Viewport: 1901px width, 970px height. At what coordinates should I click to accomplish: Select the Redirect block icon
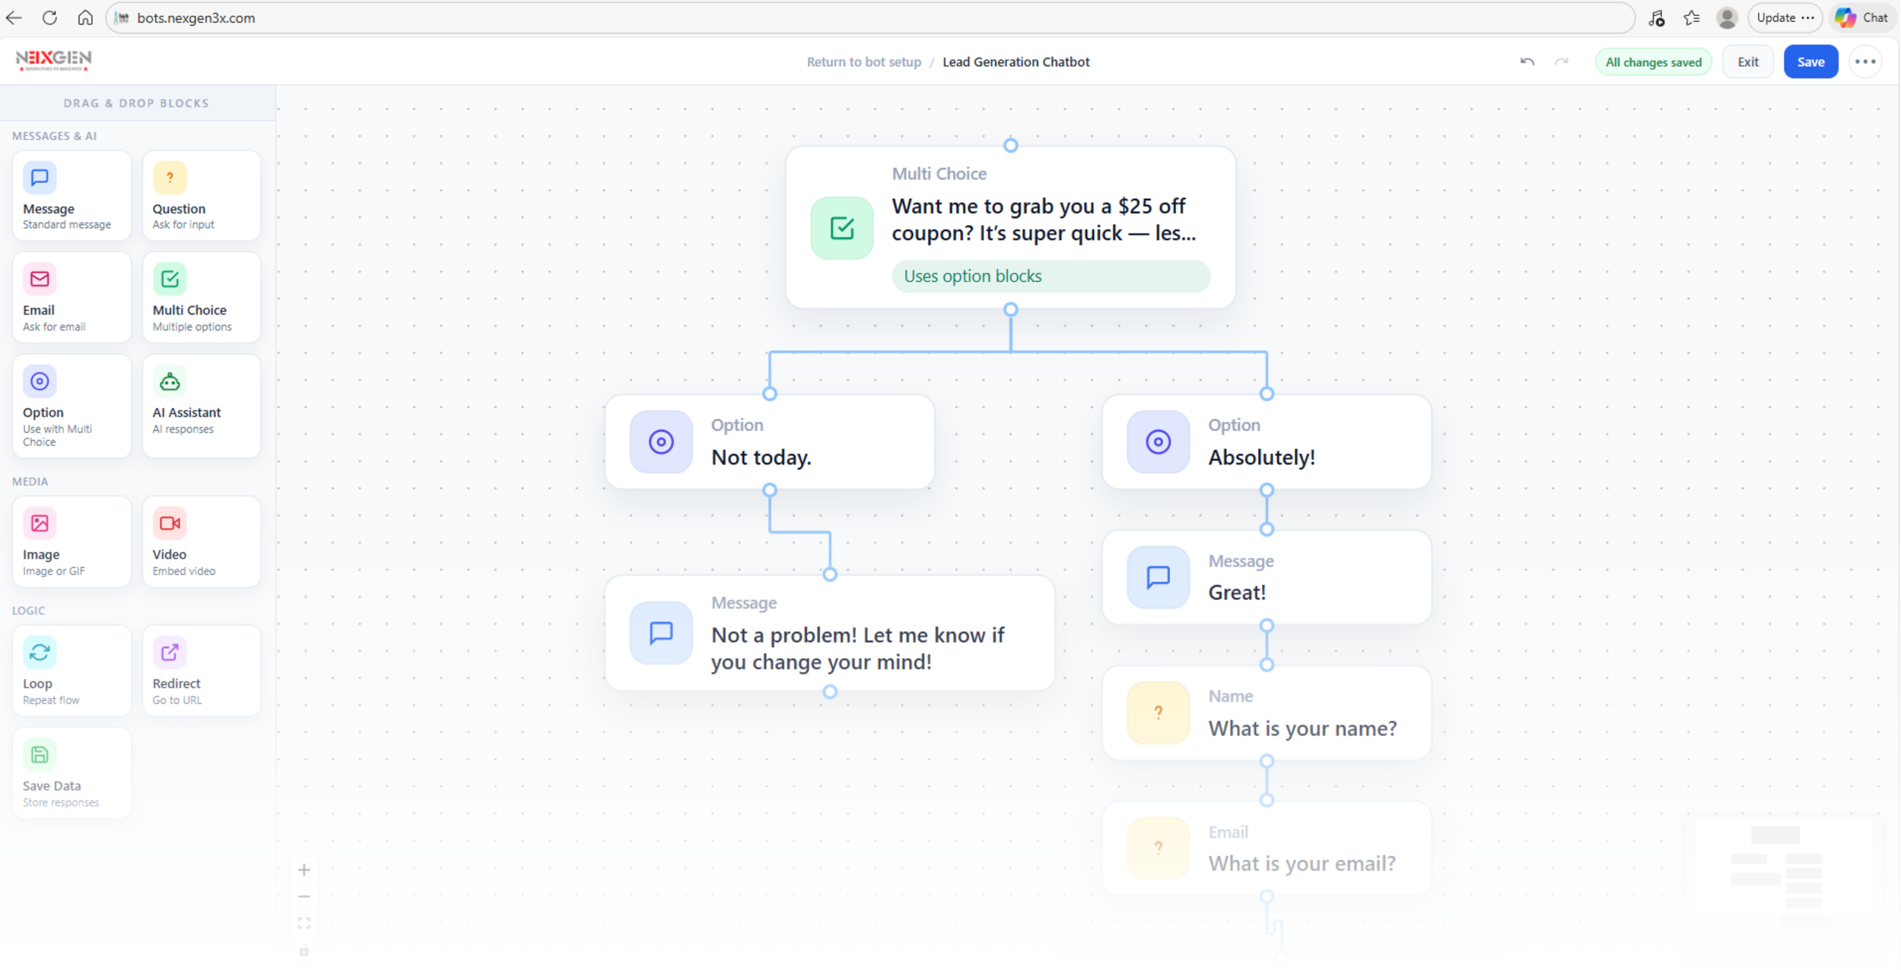pos(170,652)
